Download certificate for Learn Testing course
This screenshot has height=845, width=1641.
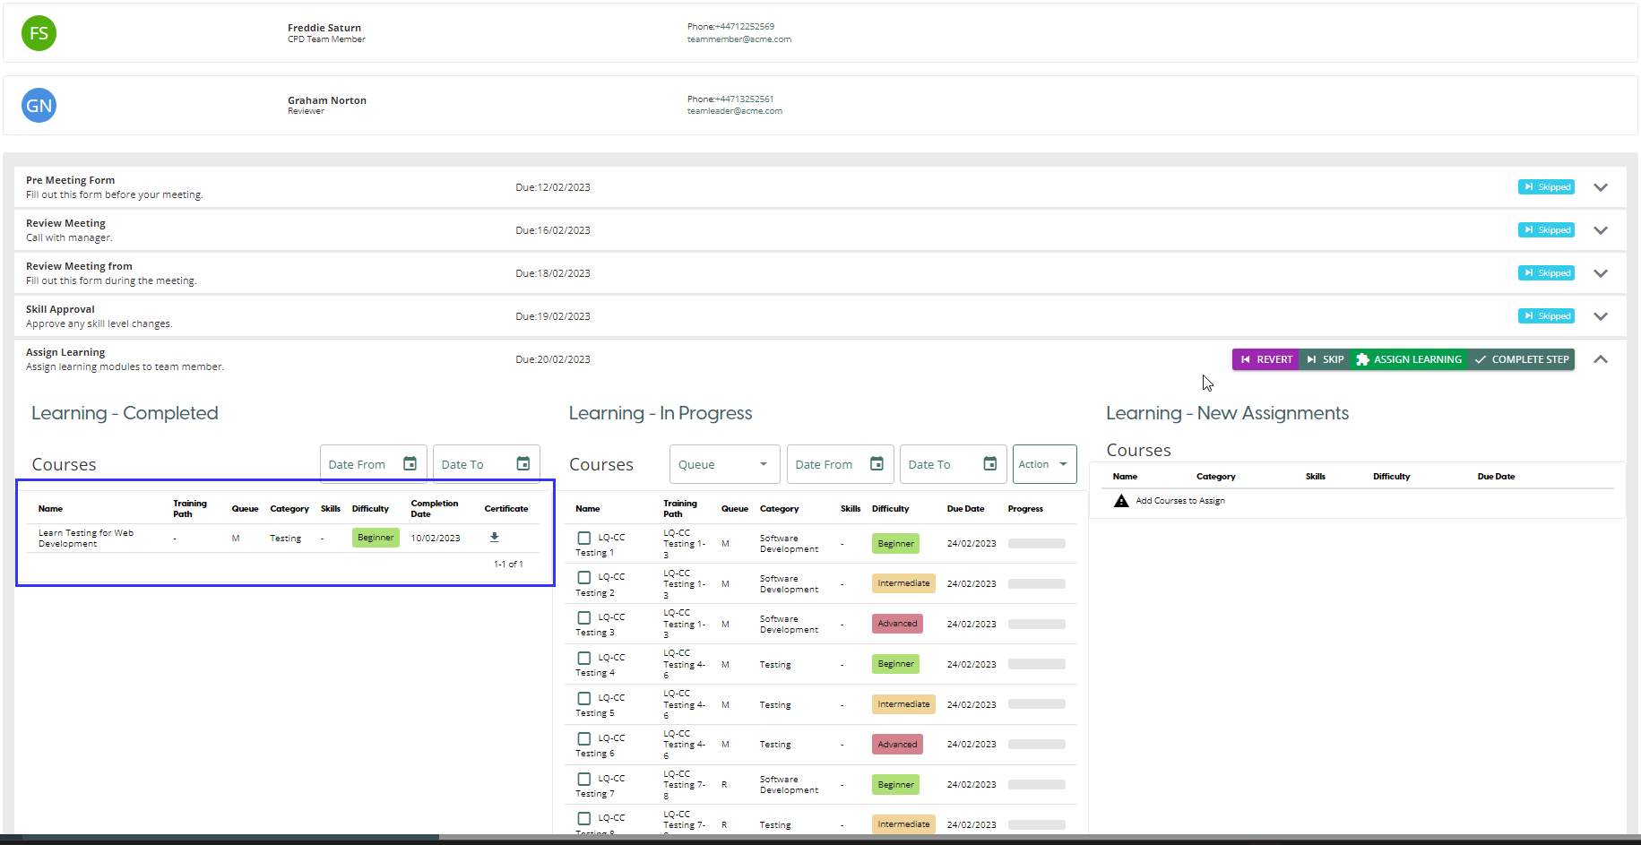coord(494,538)
